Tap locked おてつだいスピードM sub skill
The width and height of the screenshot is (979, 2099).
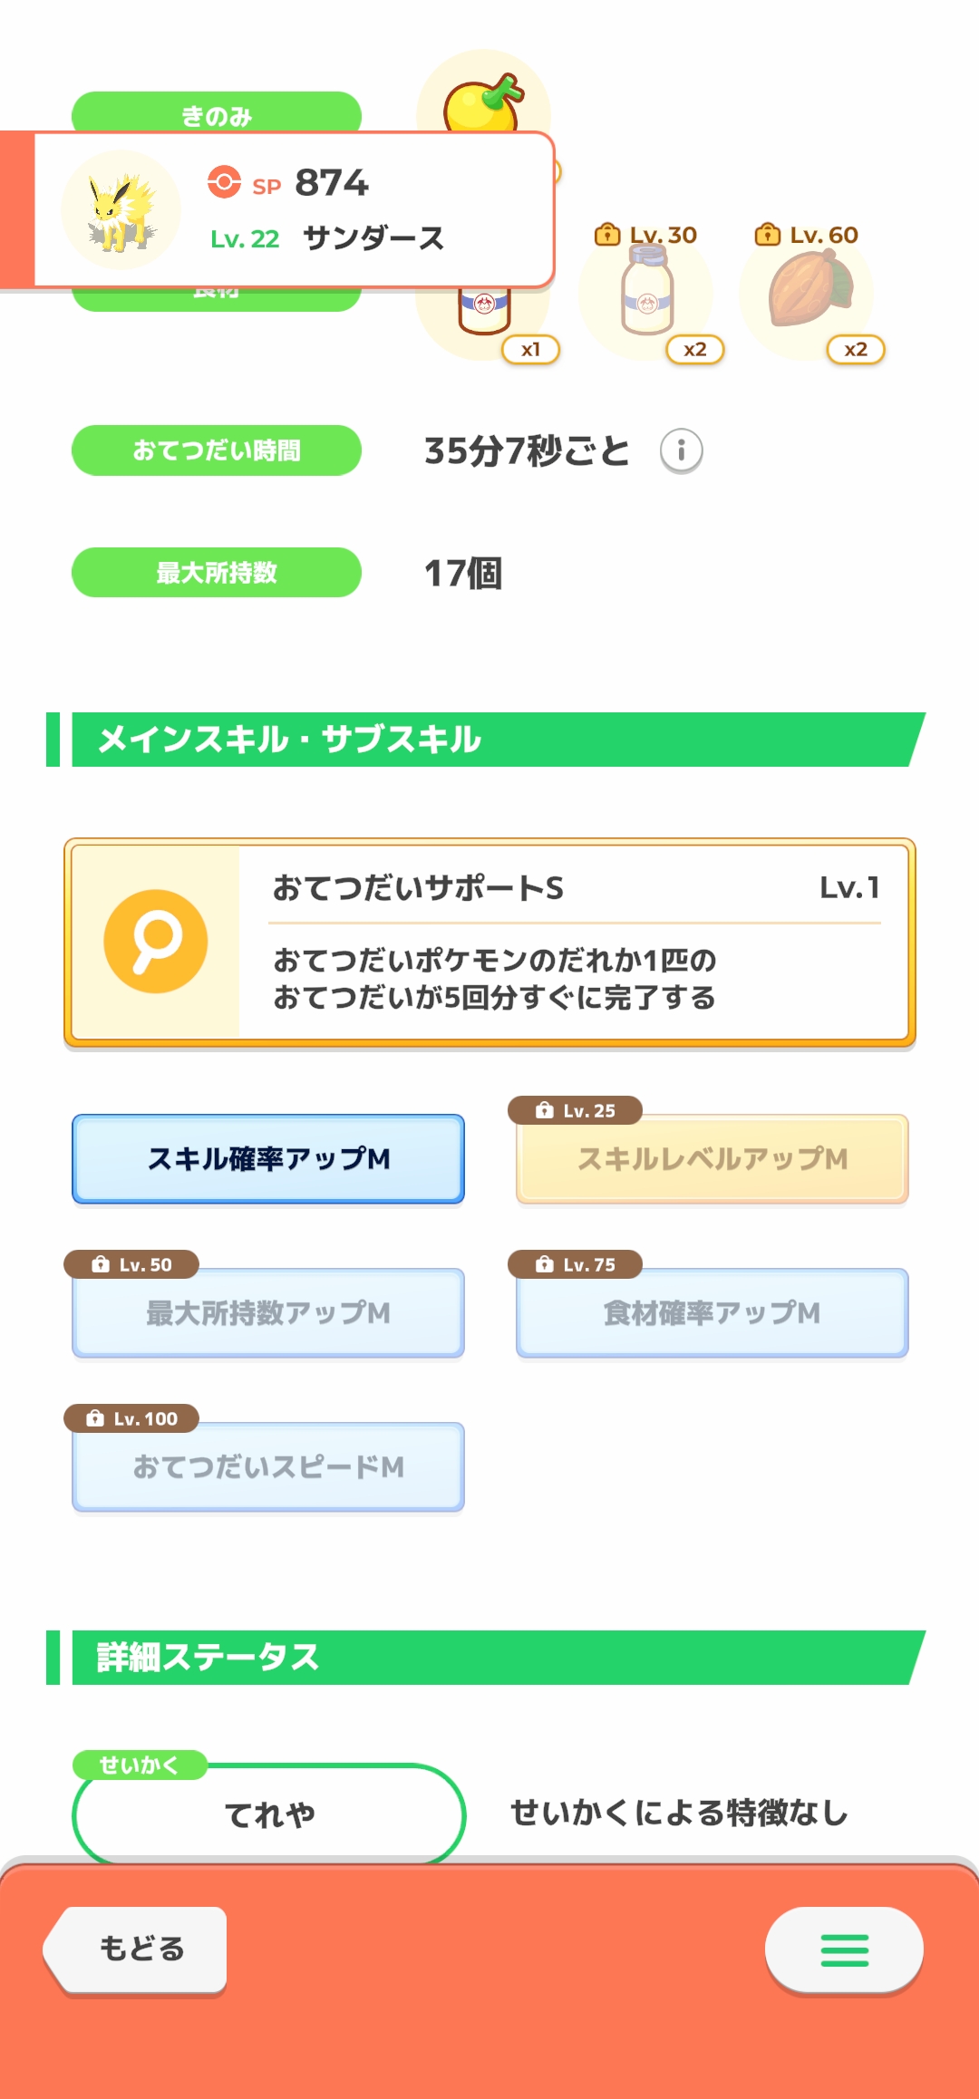[268, 1467]
